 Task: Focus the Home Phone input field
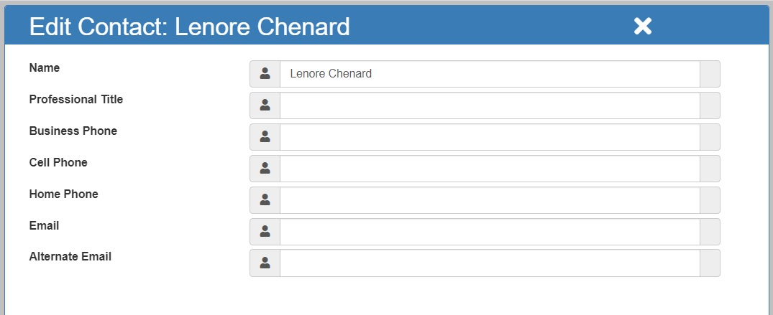point(490,199)
